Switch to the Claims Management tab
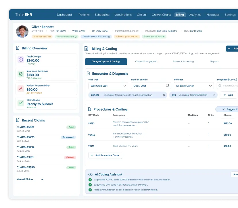This screenshot has height=208, width=238. 146,61
